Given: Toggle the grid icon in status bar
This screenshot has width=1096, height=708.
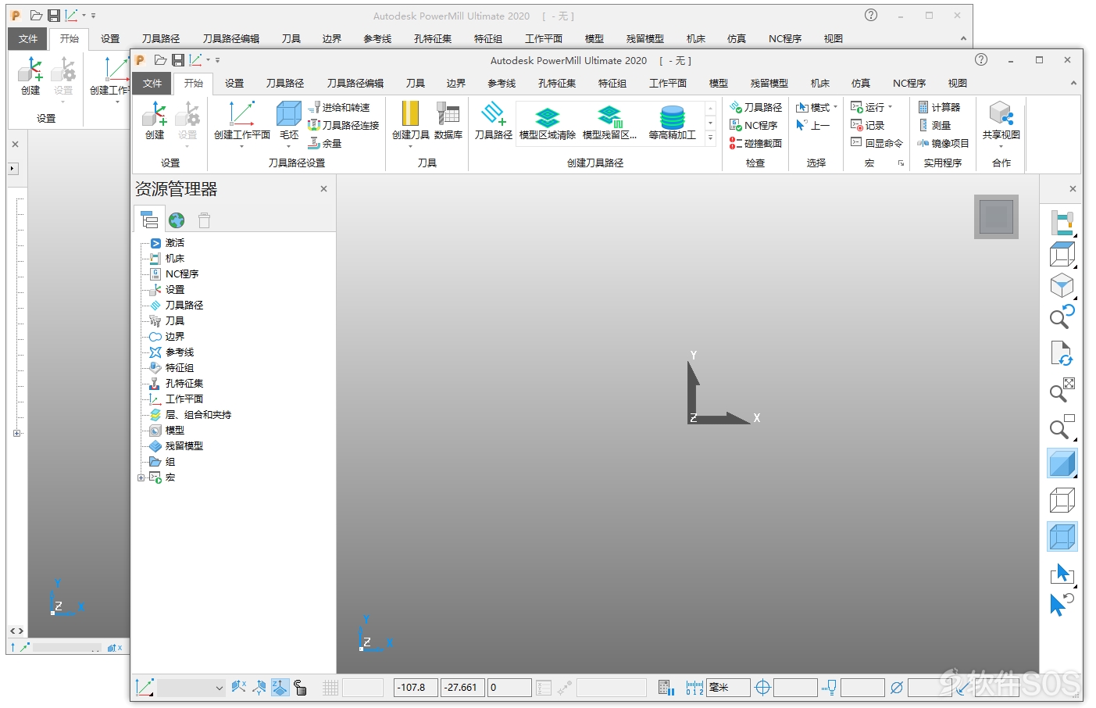Looking at the screenshot, I should (330, 688).
